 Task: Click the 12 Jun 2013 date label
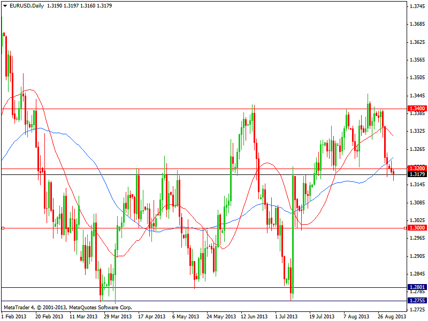click(255, 316)
